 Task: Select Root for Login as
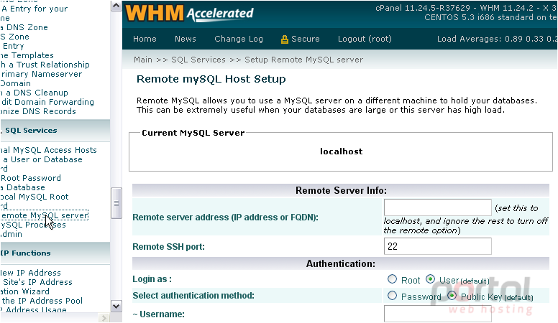point(392,279)
